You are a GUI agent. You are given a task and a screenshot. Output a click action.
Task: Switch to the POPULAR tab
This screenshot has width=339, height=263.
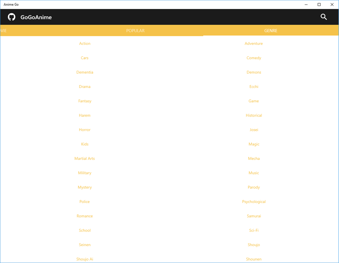click(x=135, y=31)
